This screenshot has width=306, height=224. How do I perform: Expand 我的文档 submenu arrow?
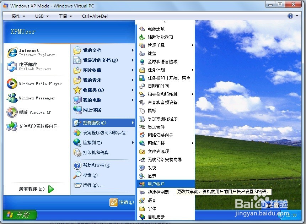pos(133,50)
